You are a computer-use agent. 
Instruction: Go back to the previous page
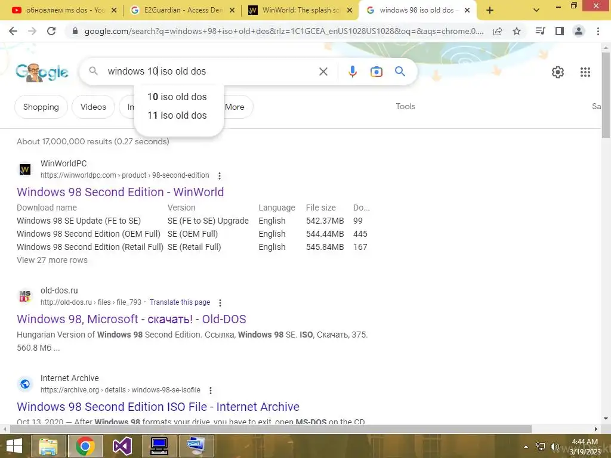[13, 31]
